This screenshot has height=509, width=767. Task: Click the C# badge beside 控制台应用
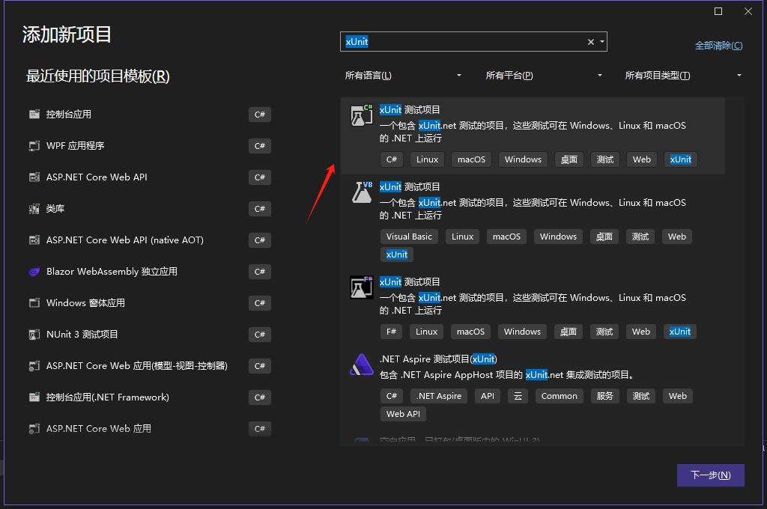coord(260,115)
